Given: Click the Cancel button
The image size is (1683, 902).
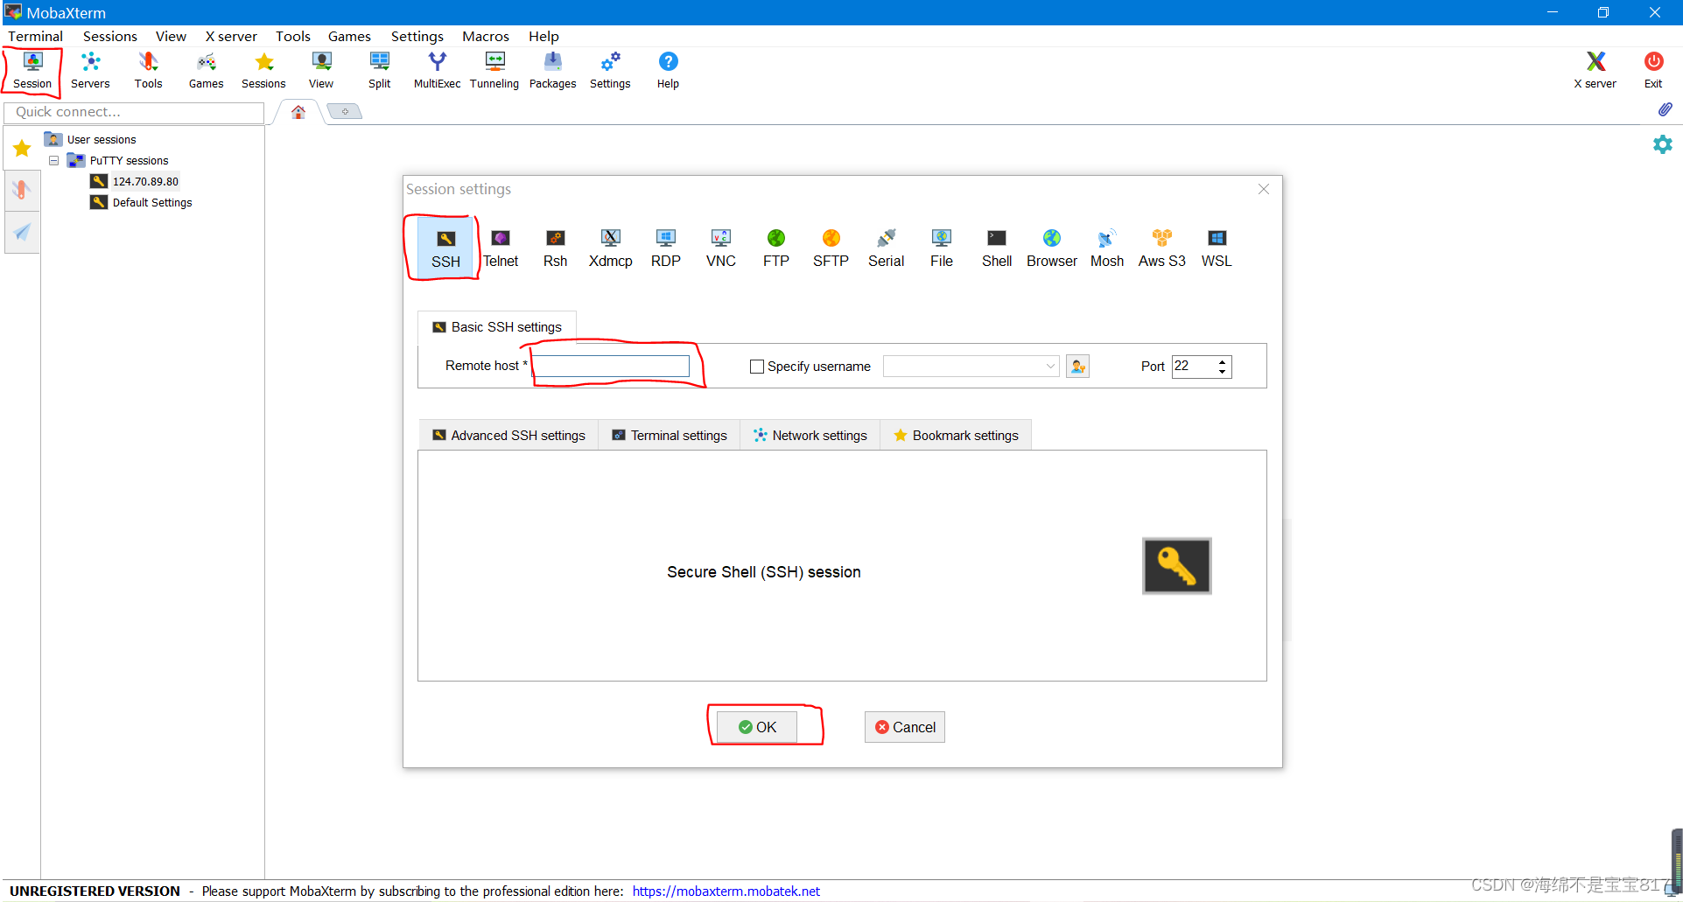Looking at the screenshot, I should (x=905, y=727).
